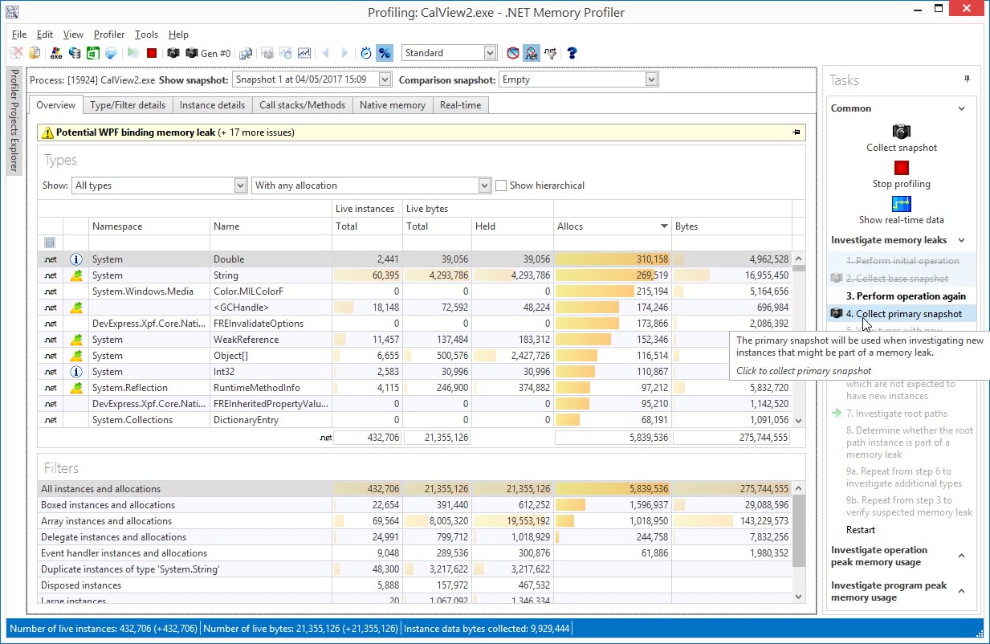Open the Profiler menu
The height and width of the screenshot is (644, 990).
click(x=109, y=35)
